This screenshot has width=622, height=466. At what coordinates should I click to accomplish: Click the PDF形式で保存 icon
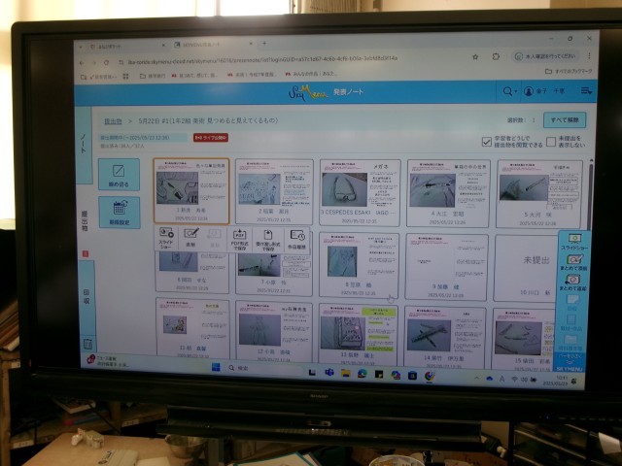pos(240,238)
